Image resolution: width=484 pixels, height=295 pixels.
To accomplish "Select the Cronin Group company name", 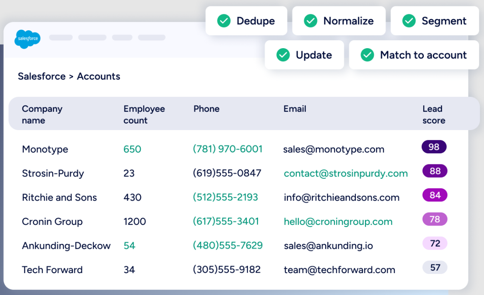I will click(x=52, y=222).
